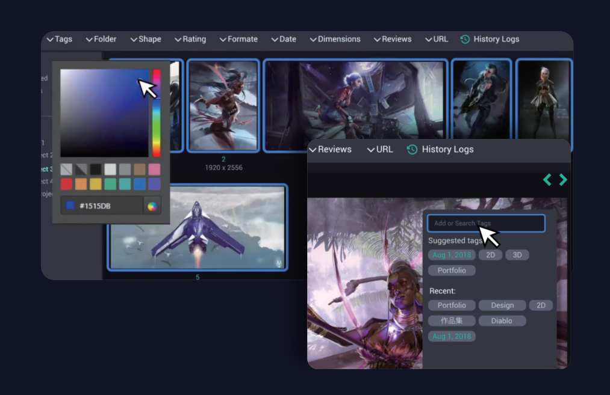Screen dimensions: 610x395
Task: Click the large warrior preview image
Action: (x=364, y=284)
